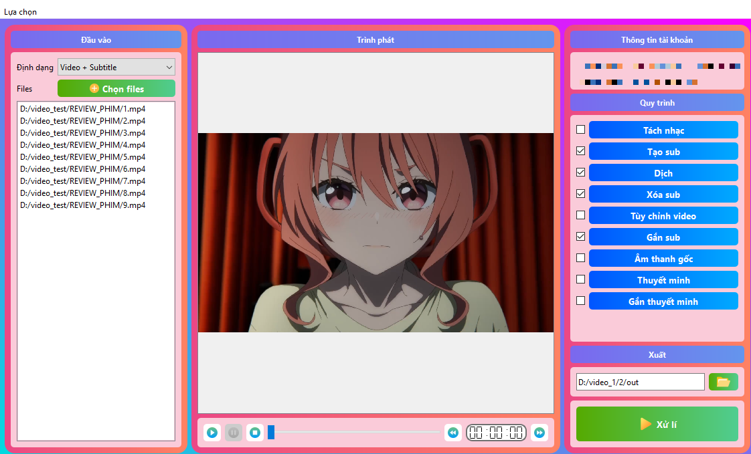
Task: Click the output path input field
Action: tap(639, 382)
